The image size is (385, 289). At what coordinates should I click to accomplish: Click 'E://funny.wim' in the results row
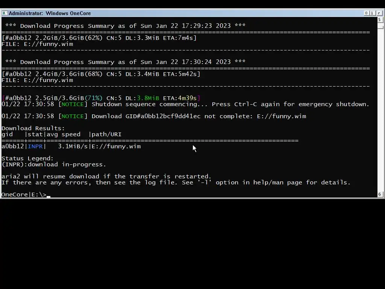(x=116, y=146)
